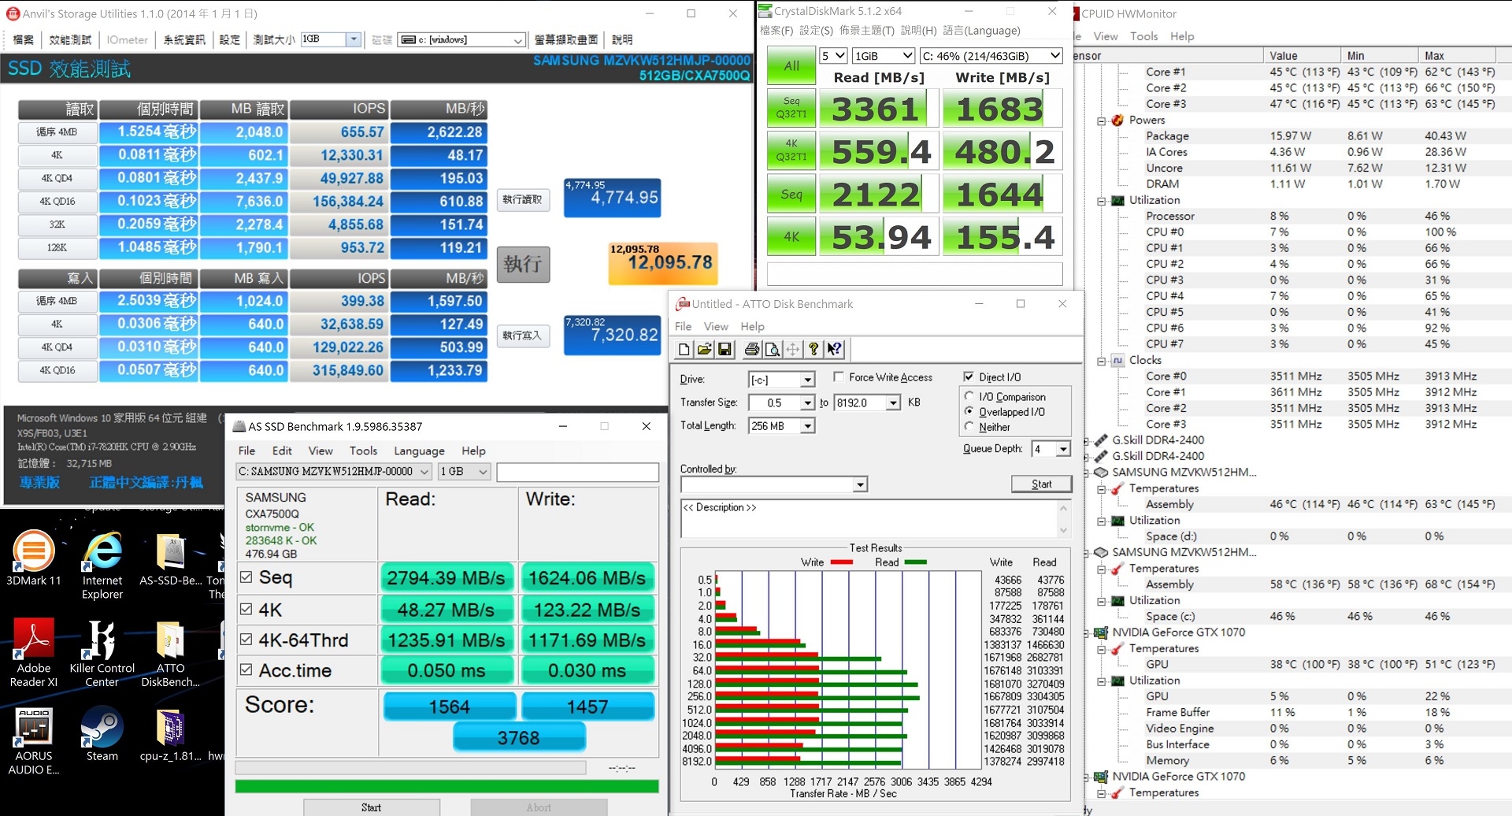Click the yellow Help question mark in ATTO
The height and width of the screenshot is (816, 1512).
click(x=813, y=349)
